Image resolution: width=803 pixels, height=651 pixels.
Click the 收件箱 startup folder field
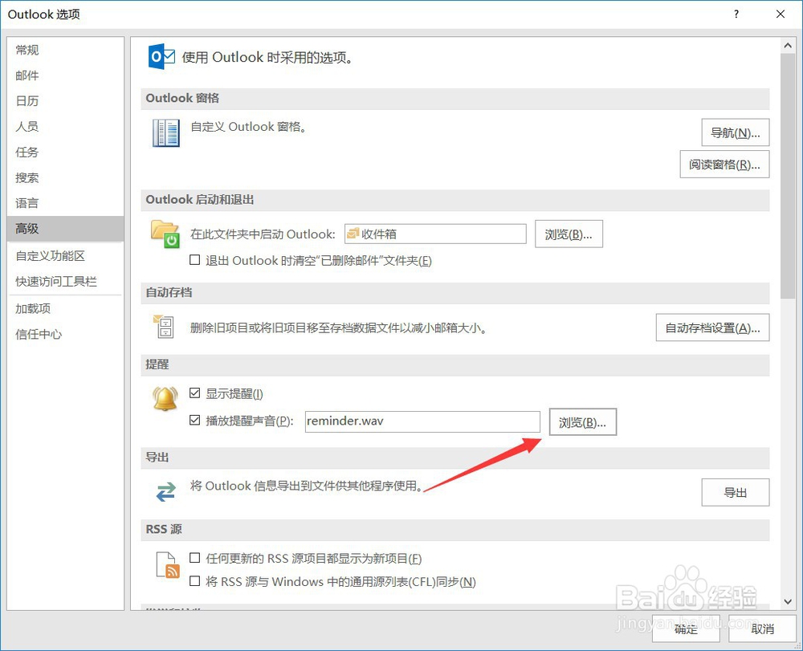(435, 234)
